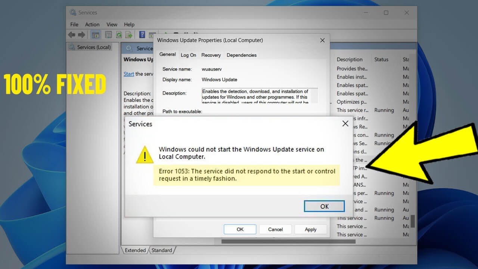
Task: Select the "This service r..." description row
Action: coord(352,110)
